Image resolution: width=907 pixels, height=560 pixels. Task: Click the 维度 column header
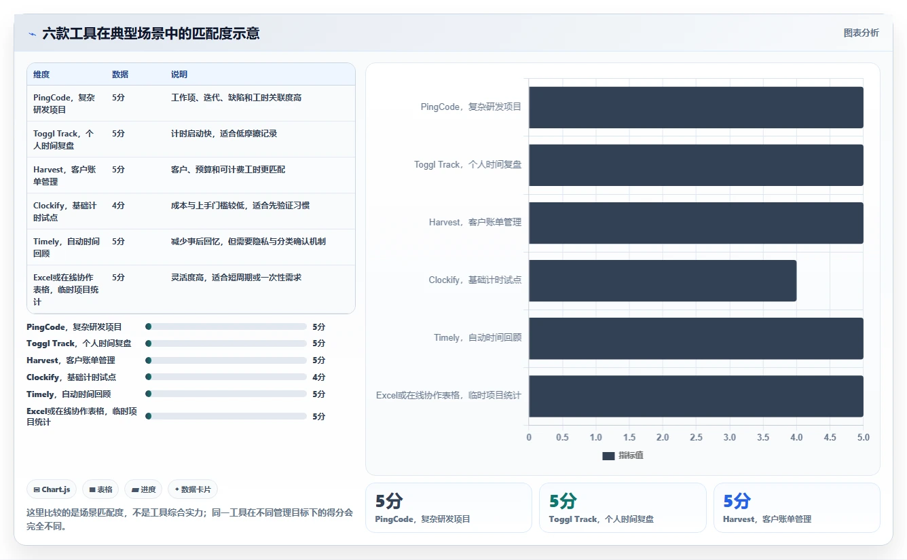point(41,75)
